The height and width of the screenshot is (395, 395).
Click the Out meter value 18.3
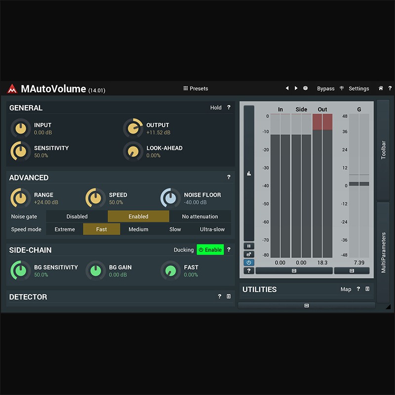pyautogui.click(x=322, y=263)
